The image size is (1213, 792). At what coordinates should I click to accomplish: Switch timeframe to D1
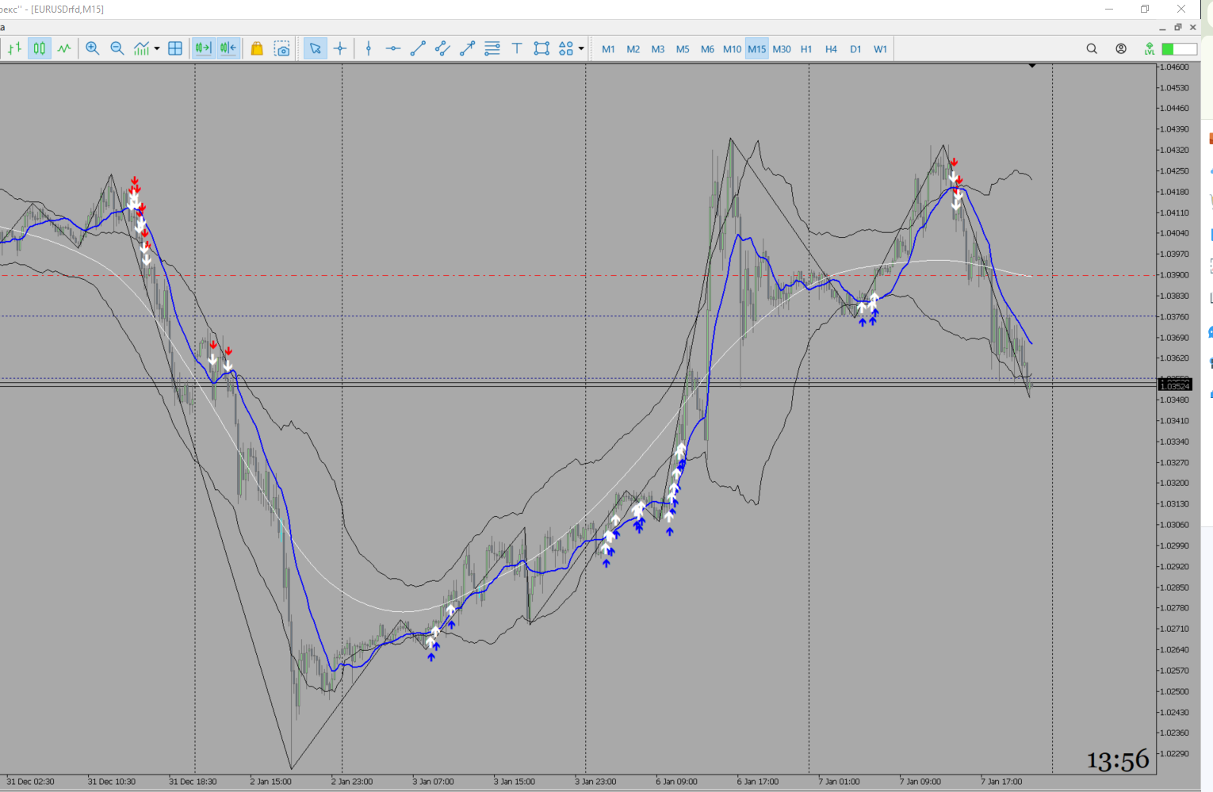coord(855,49)
